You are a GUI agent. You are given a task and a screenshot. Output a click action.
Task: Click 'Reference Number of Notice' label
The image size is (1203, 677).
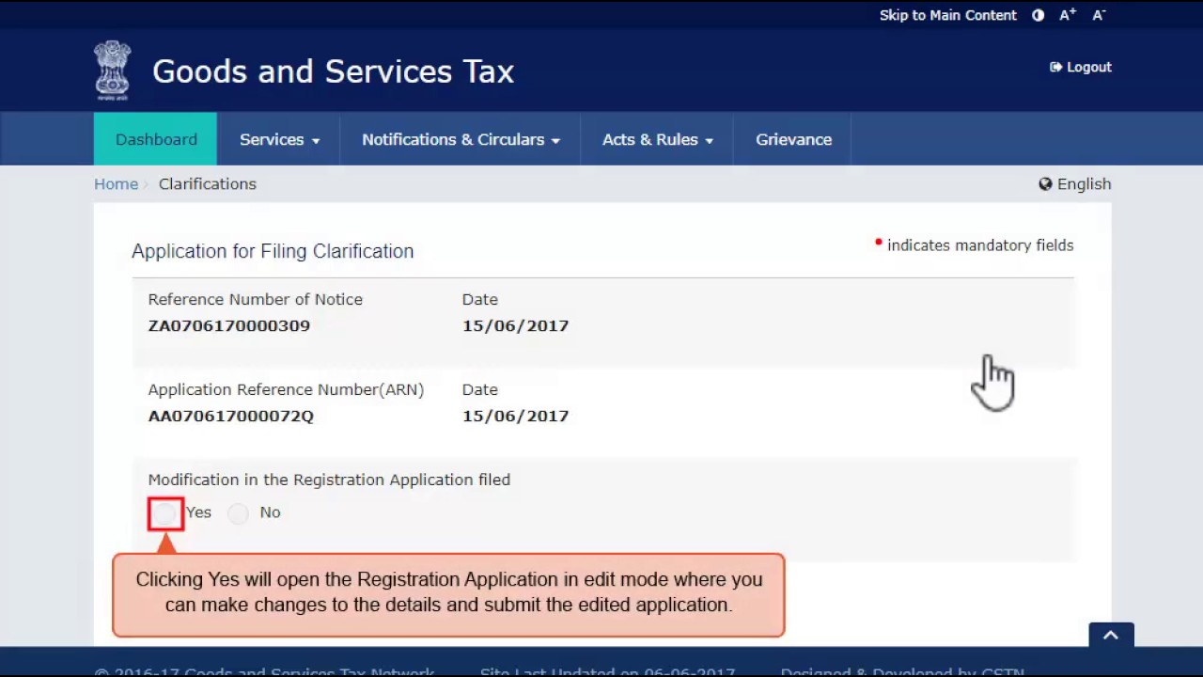pyautogui.click(x=255, y=299)
